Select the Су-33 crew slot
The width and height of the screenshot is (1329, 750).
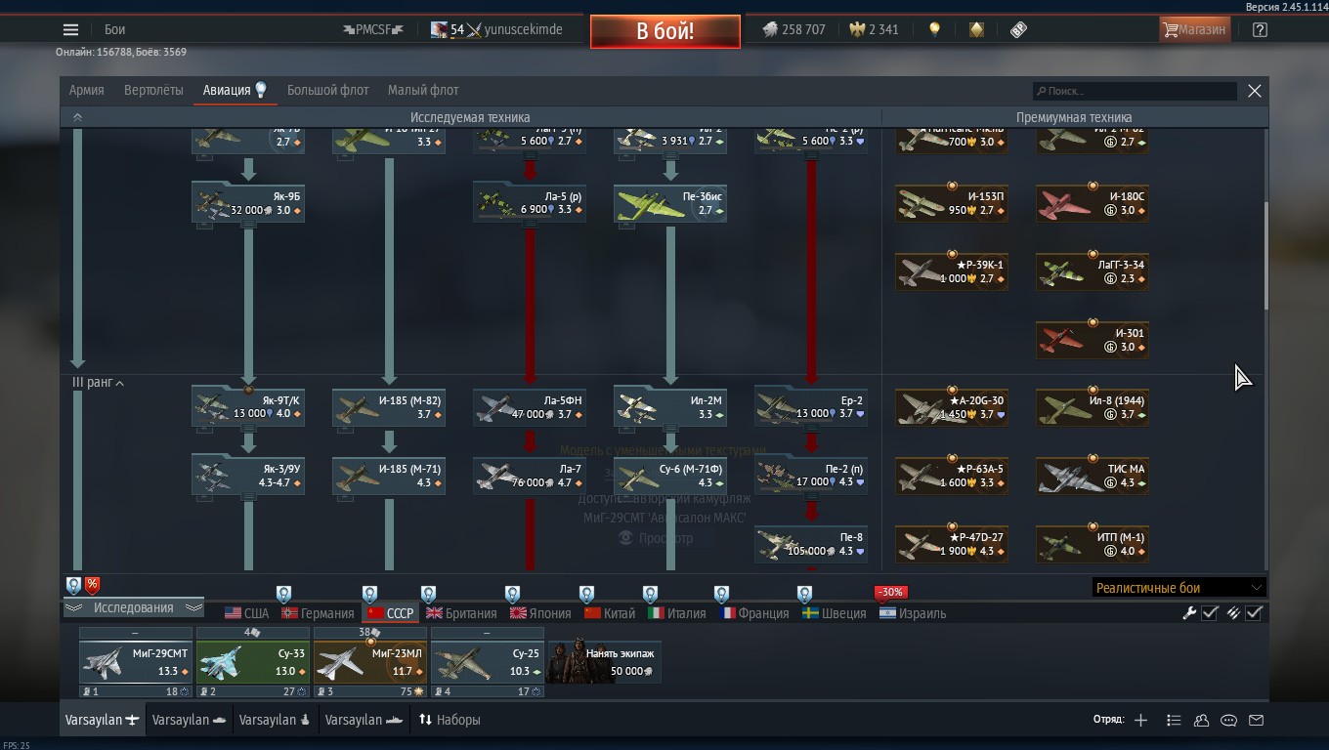click(252, 662)
